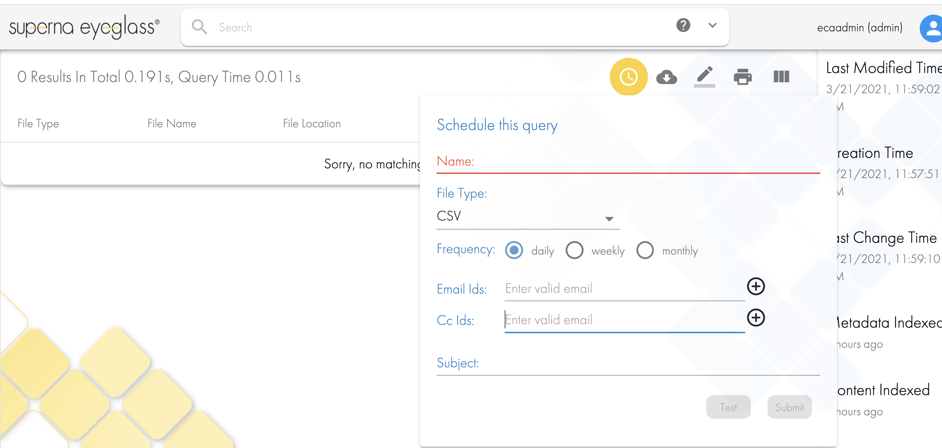Click the Content Indexed label
This screenshot has height=448, width=942.
883,390
